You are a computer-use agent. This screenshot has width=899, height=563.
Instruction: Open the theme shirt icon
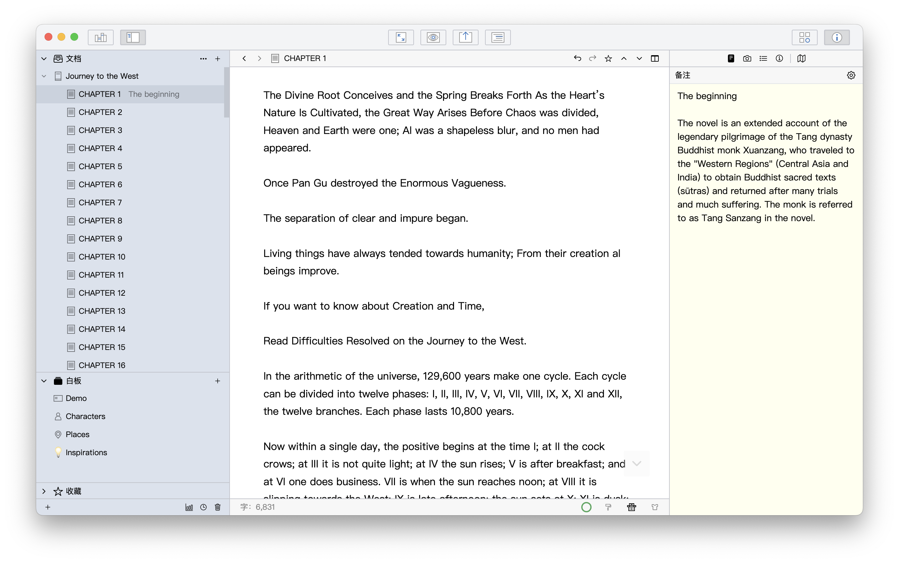tap(655, 507)
